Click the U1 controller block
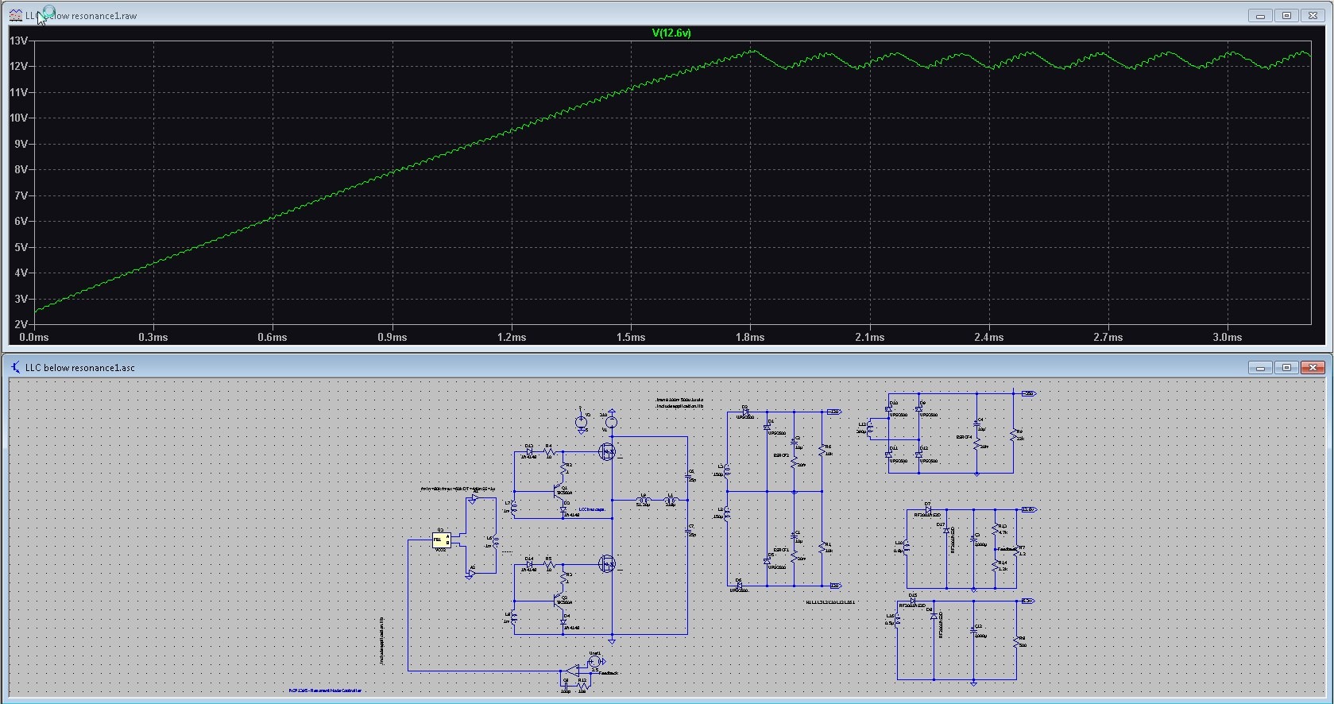Screen dimensions: 1334x704 [442, 540]
